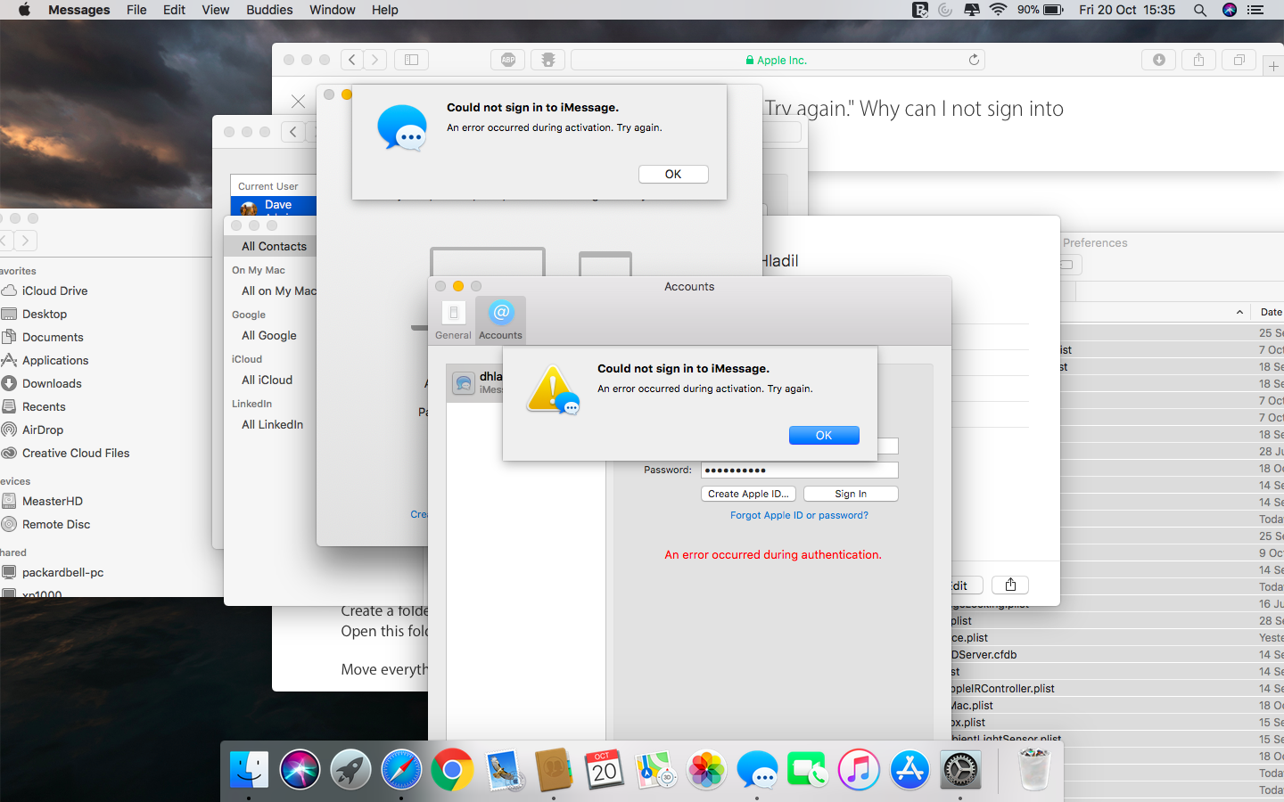
Task: Open the Trash in the Dock
Action: [1034, 770]
